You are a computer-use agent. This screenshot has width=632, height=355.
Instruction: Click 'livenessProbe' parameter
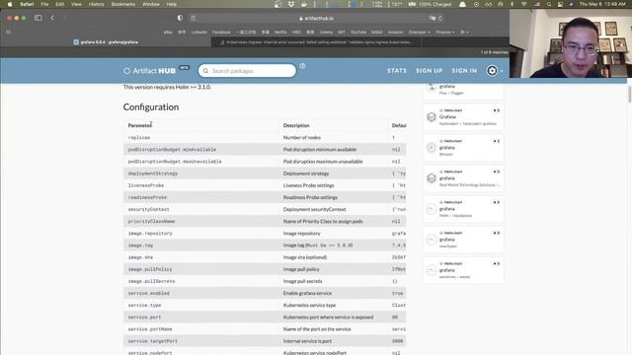click(146, 185)
